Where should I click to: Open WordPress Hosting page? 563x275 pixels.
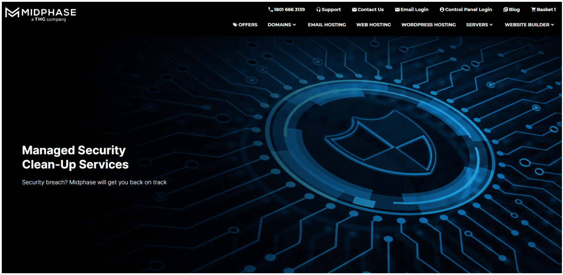(x=429, y=25)
